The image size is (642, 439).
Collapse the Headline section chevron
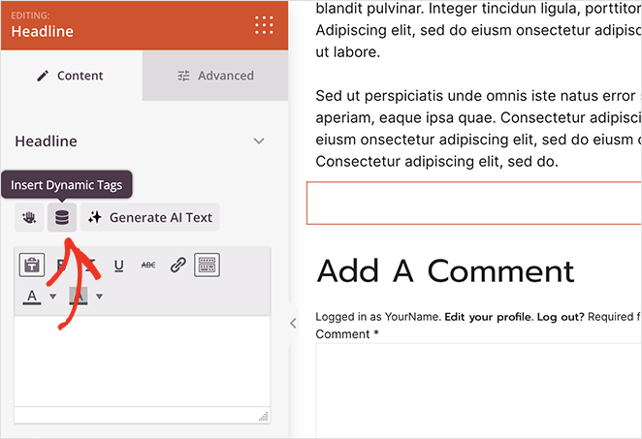tap(259, 141)
